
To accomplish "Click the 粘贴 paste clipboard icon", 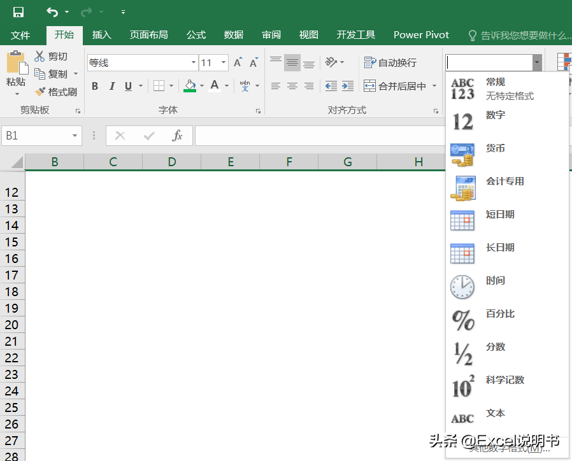I will [17, 62].
